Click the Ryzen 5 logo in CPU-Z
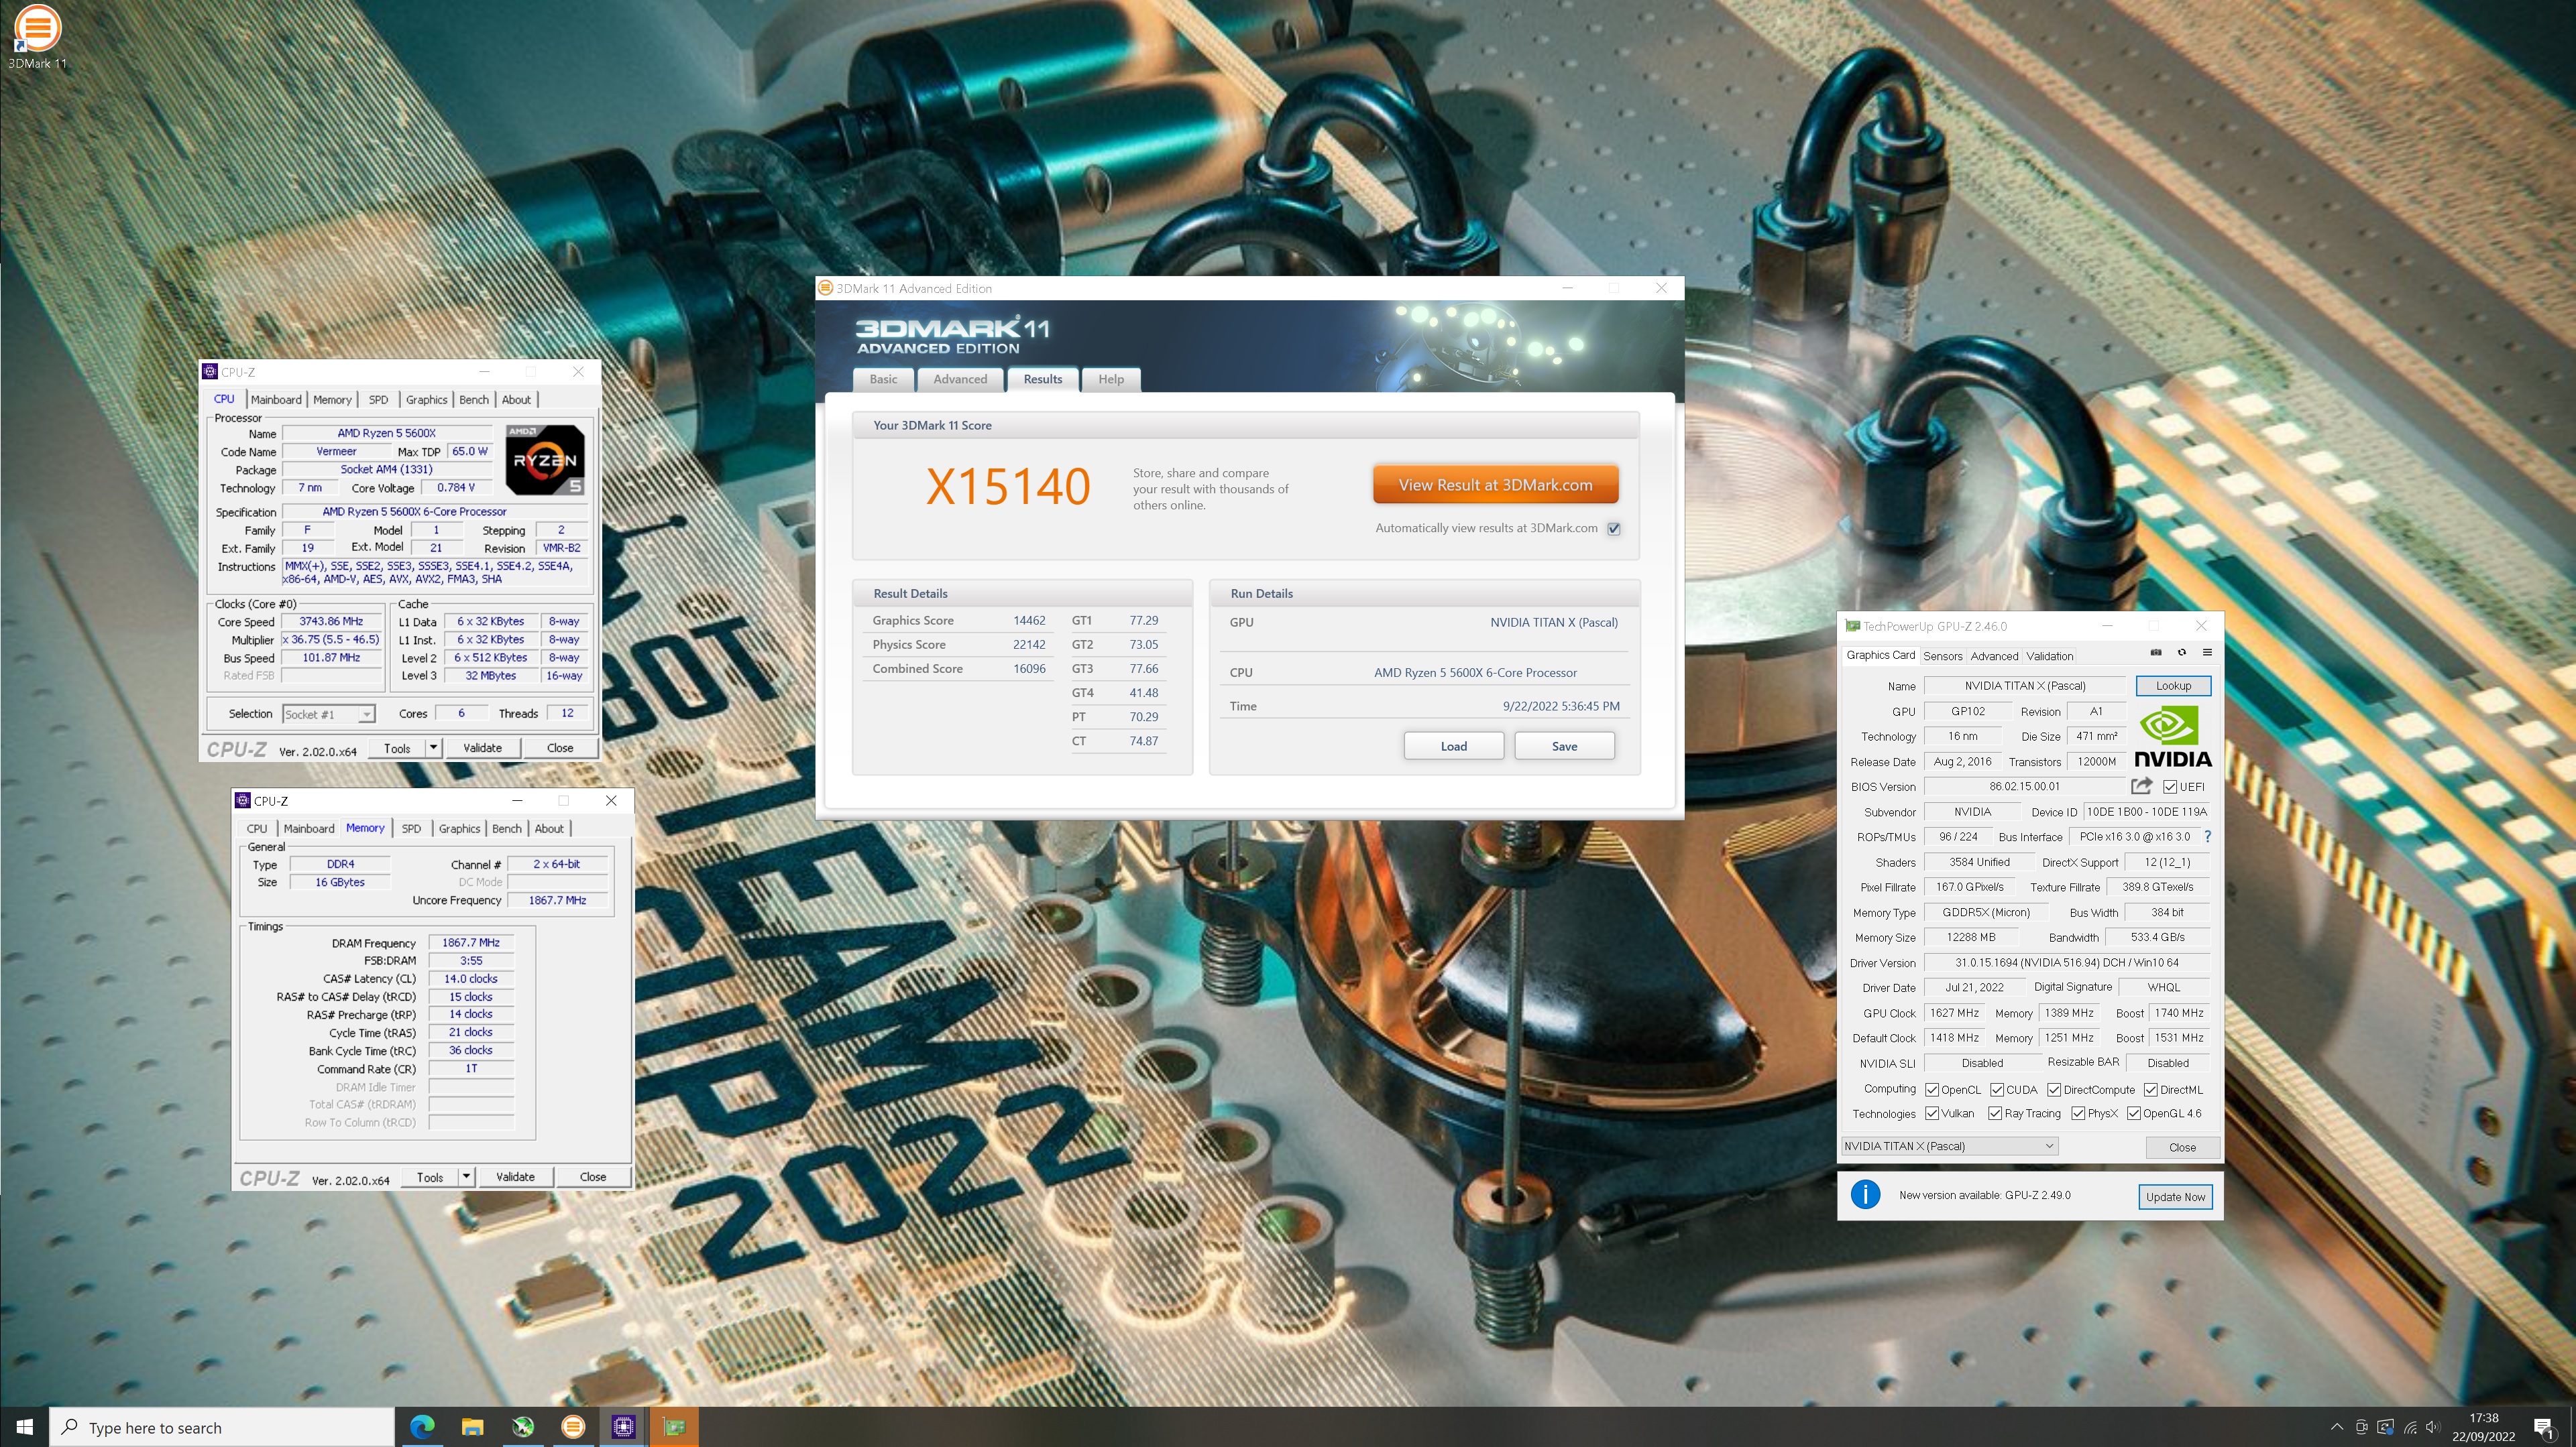 545,460
